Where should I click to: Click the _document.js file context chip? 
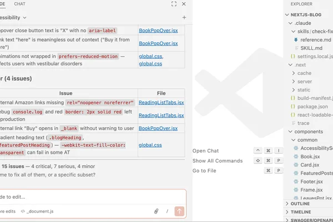point(37,211)
